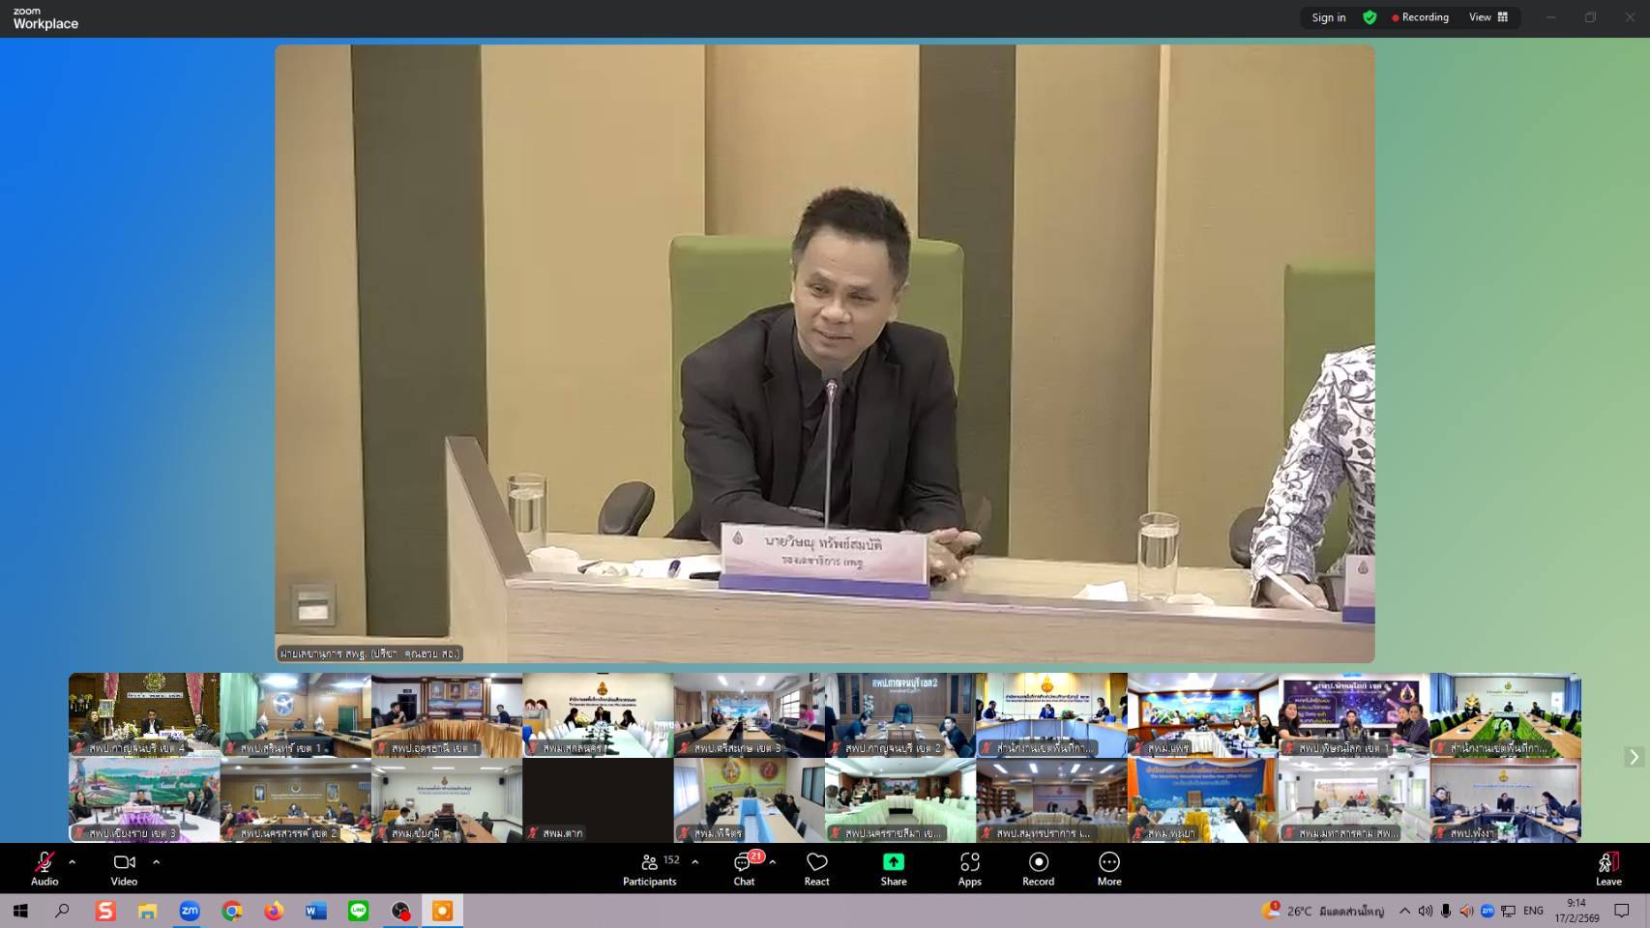Open the Apps panel

(x=969, y=867)
